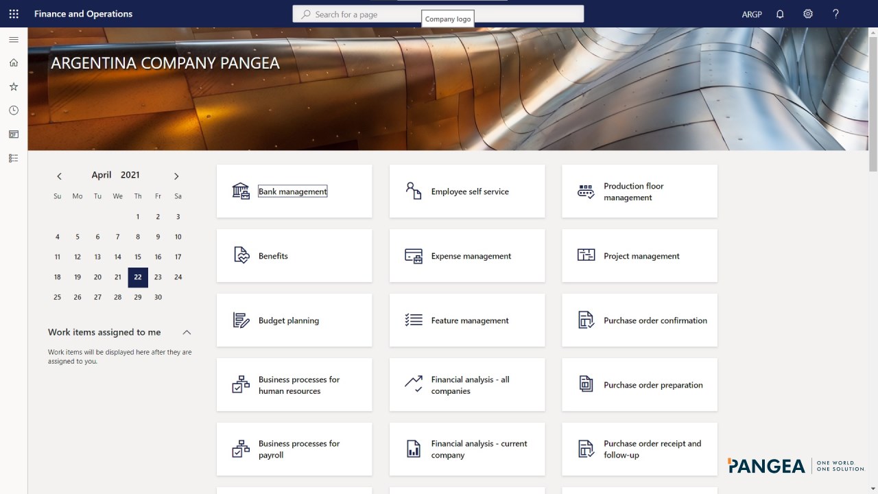Go to Home in left sidebar
The image size is (878, 494).
coord(14,63)
